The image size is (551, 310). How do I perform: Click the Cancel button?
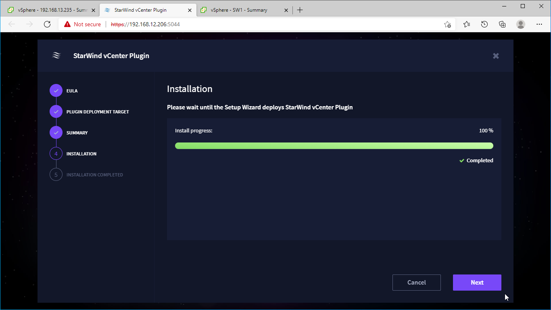pos(416,283)
